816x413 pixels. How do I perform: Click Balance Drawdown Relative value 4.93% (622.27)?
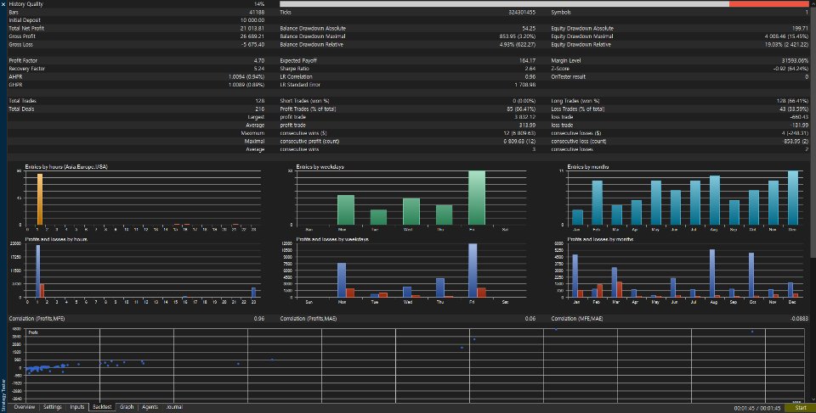pyautogui.click(x=518, y=45)
